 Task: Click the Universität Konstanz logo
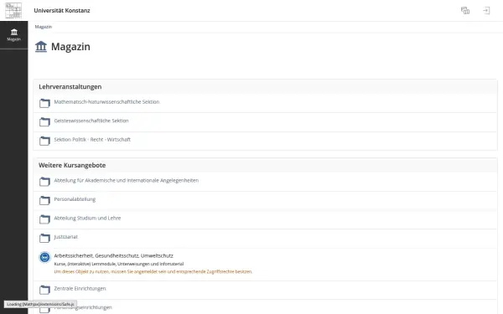pyautogui.click(x=13, y=11)
